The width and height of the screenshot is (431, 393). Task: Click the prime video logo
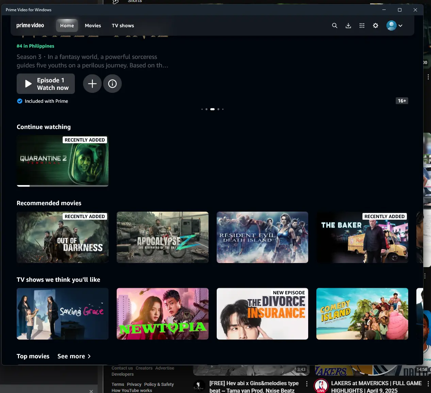point(30,26)
